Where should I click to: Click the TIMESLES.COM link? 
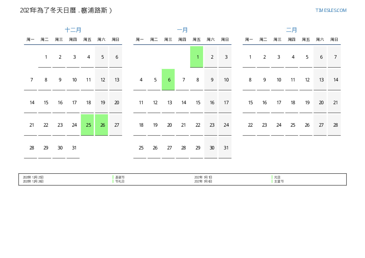pos(331,10)
